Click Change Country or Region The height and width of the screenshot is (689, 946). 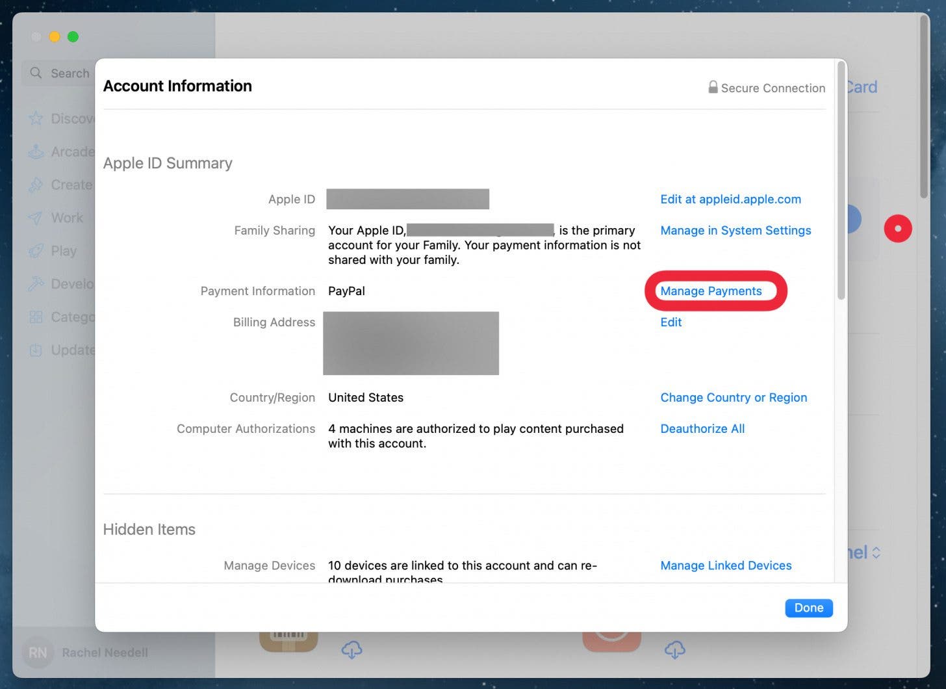[x=734, y=398]
